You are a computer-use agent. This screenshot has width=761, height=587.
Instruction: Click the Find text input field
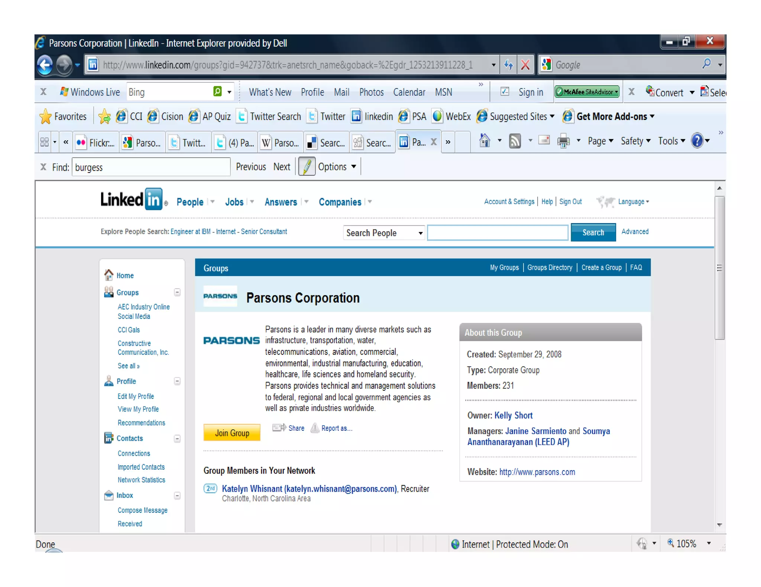point(150,167)
